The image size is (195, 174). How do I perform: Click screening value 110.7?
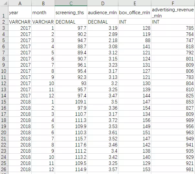tap(71, 114)
